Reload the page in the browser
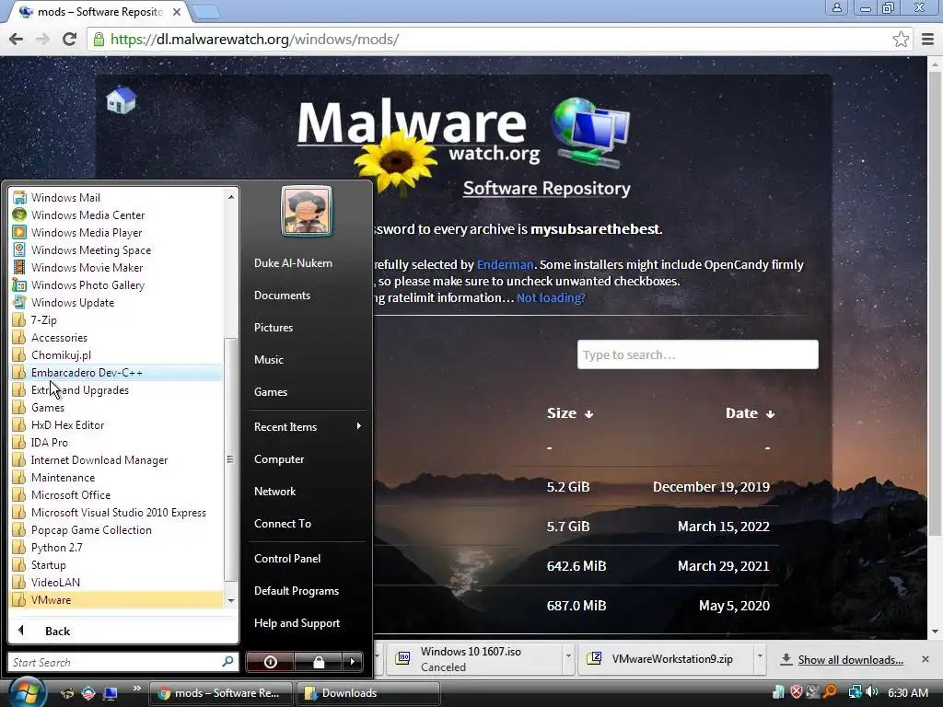 pos(69,39)
